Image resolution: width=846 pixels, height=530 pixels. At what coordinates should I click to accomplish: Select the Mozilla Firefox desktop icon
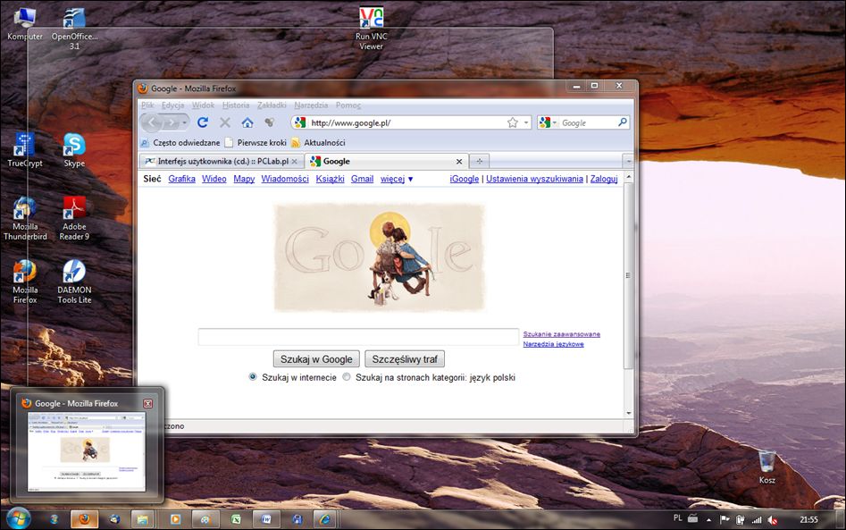[x=25, y=282]
